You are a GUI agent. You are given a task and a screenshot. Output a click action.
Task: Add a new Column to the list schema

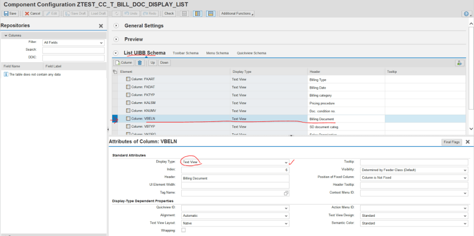124,63
